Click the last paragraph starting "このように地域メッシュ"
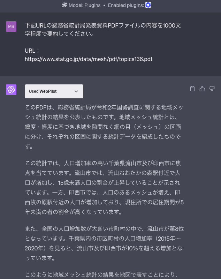 (101, 273)
